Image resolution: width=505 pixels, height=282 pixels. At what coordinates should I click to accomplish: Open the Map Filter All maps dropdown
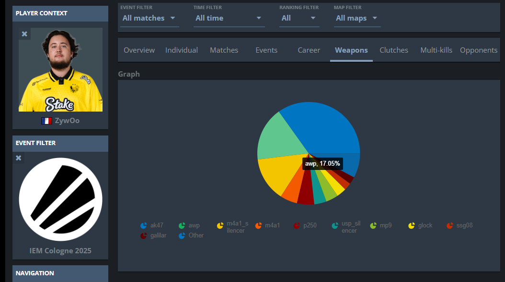coord(357,18)
